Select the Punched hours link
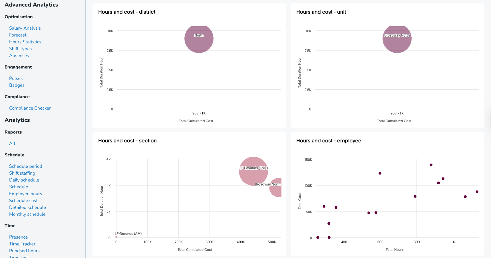Screen dimensions: 491x258 point(24,251)
